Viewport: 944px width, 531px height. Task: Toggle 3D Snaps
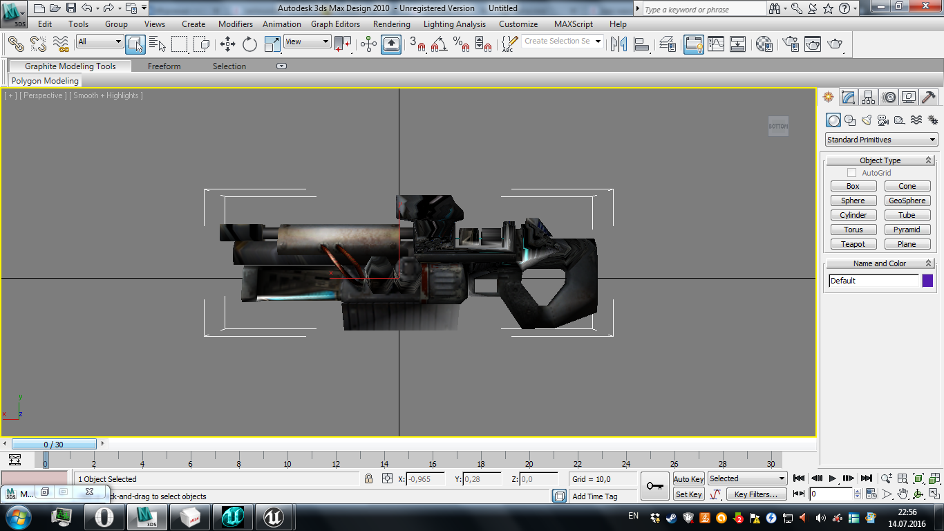[417, 44]
